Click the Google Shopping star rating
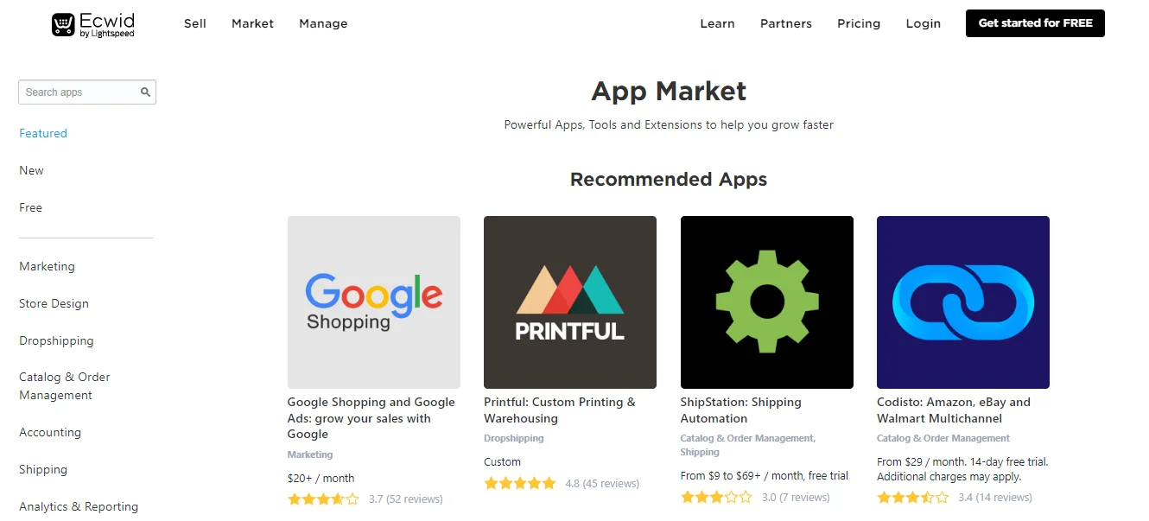Screen dimensions: 1149x521 tap(323, 499)
